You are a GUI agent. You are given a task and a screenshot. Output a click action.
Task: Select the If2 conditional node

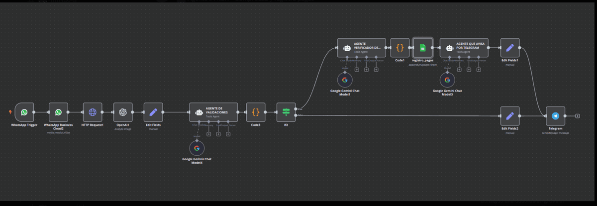(x=286, y=112)
